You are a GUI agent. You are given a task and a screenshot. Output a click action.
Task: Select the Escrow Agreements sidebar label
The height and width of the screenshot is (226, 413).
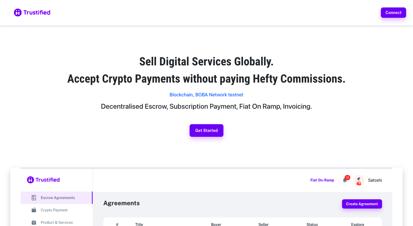pyautogui.click(x=58, y=198)
